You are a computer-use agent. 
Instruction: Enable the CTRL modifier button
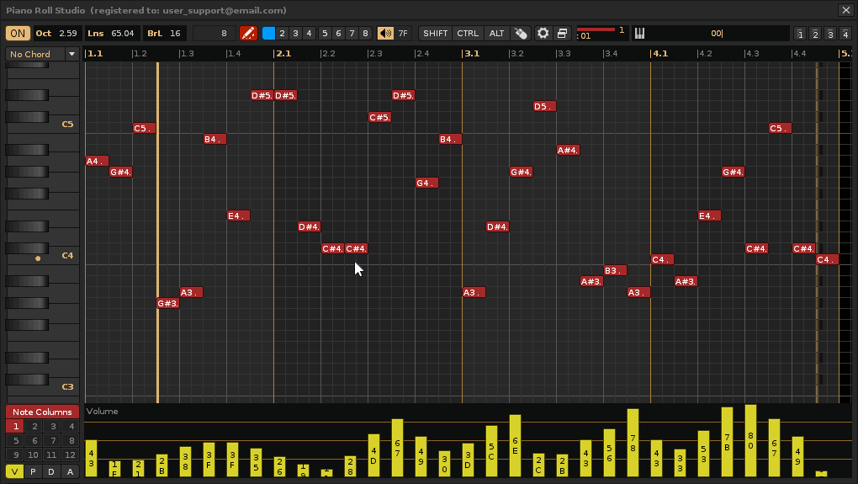468,34
